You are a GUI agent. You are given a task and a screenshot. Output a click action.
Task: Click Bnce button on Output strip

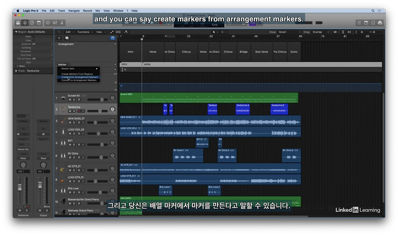tap(47, 206)
